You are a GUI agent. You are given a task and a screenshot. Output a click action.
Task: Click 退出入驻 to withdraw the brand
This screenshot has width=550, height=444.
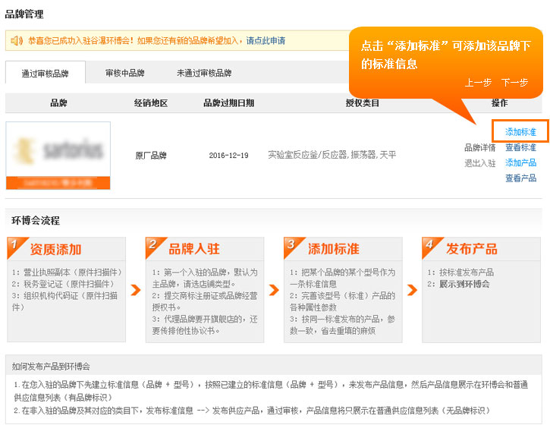point(479,162)
